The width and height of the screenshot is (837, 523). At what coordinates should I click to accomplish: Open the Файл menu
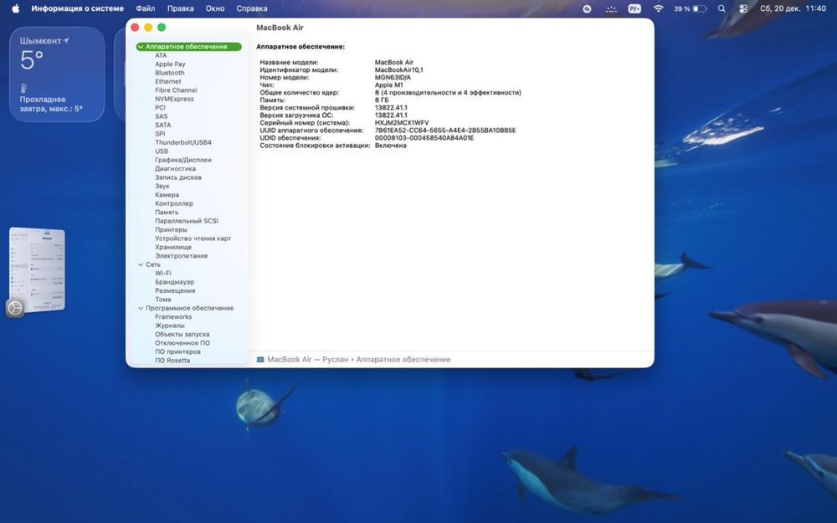tap(145, 8)
